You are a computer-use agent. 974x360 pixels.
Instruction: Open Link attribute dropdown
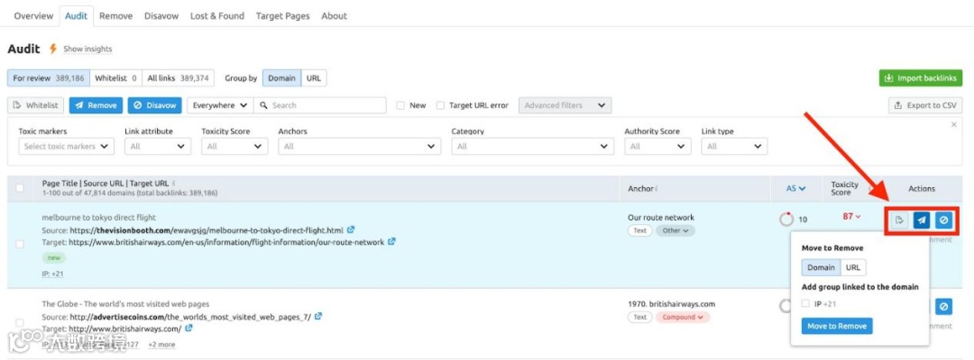coord(158,146)
